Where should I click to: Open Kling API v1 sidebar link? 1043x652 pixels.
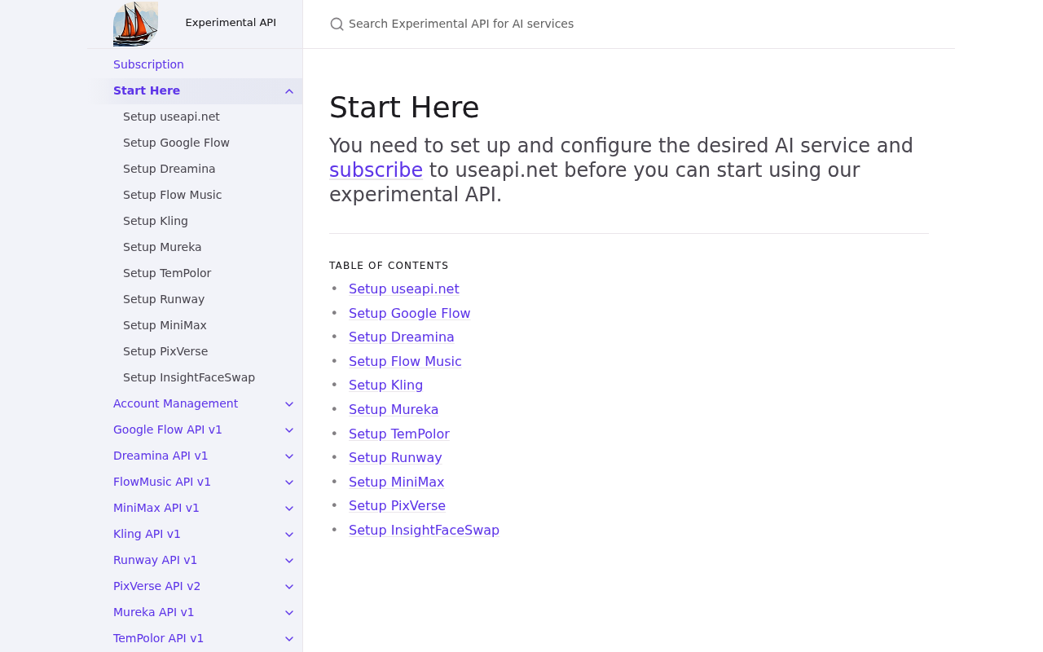pyautogui.click(x=147, y=534)
